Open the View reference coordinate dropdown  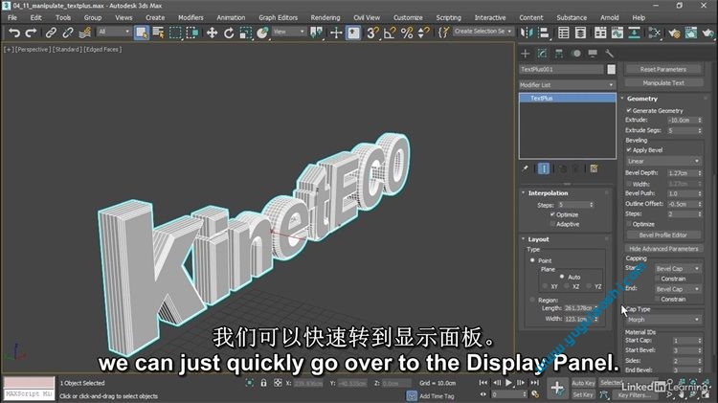point(288,32)
